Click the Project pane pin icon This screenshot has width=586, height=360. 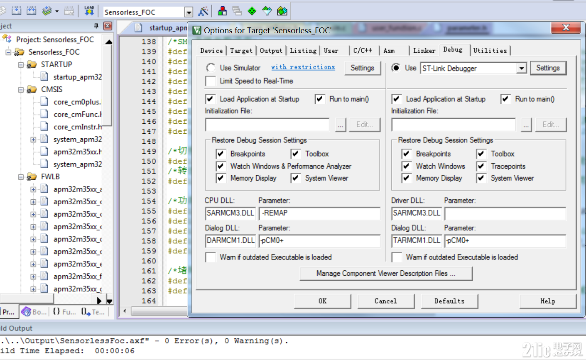tap(96, 26)
